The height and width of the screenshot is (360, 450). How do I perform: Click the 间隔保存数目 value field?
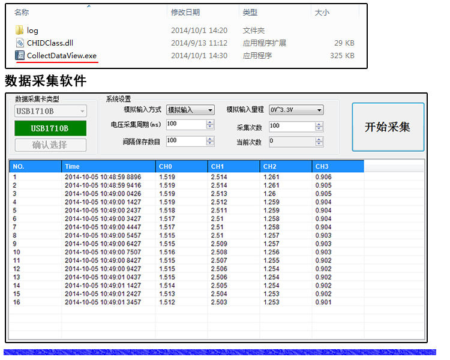pos(186,141)
